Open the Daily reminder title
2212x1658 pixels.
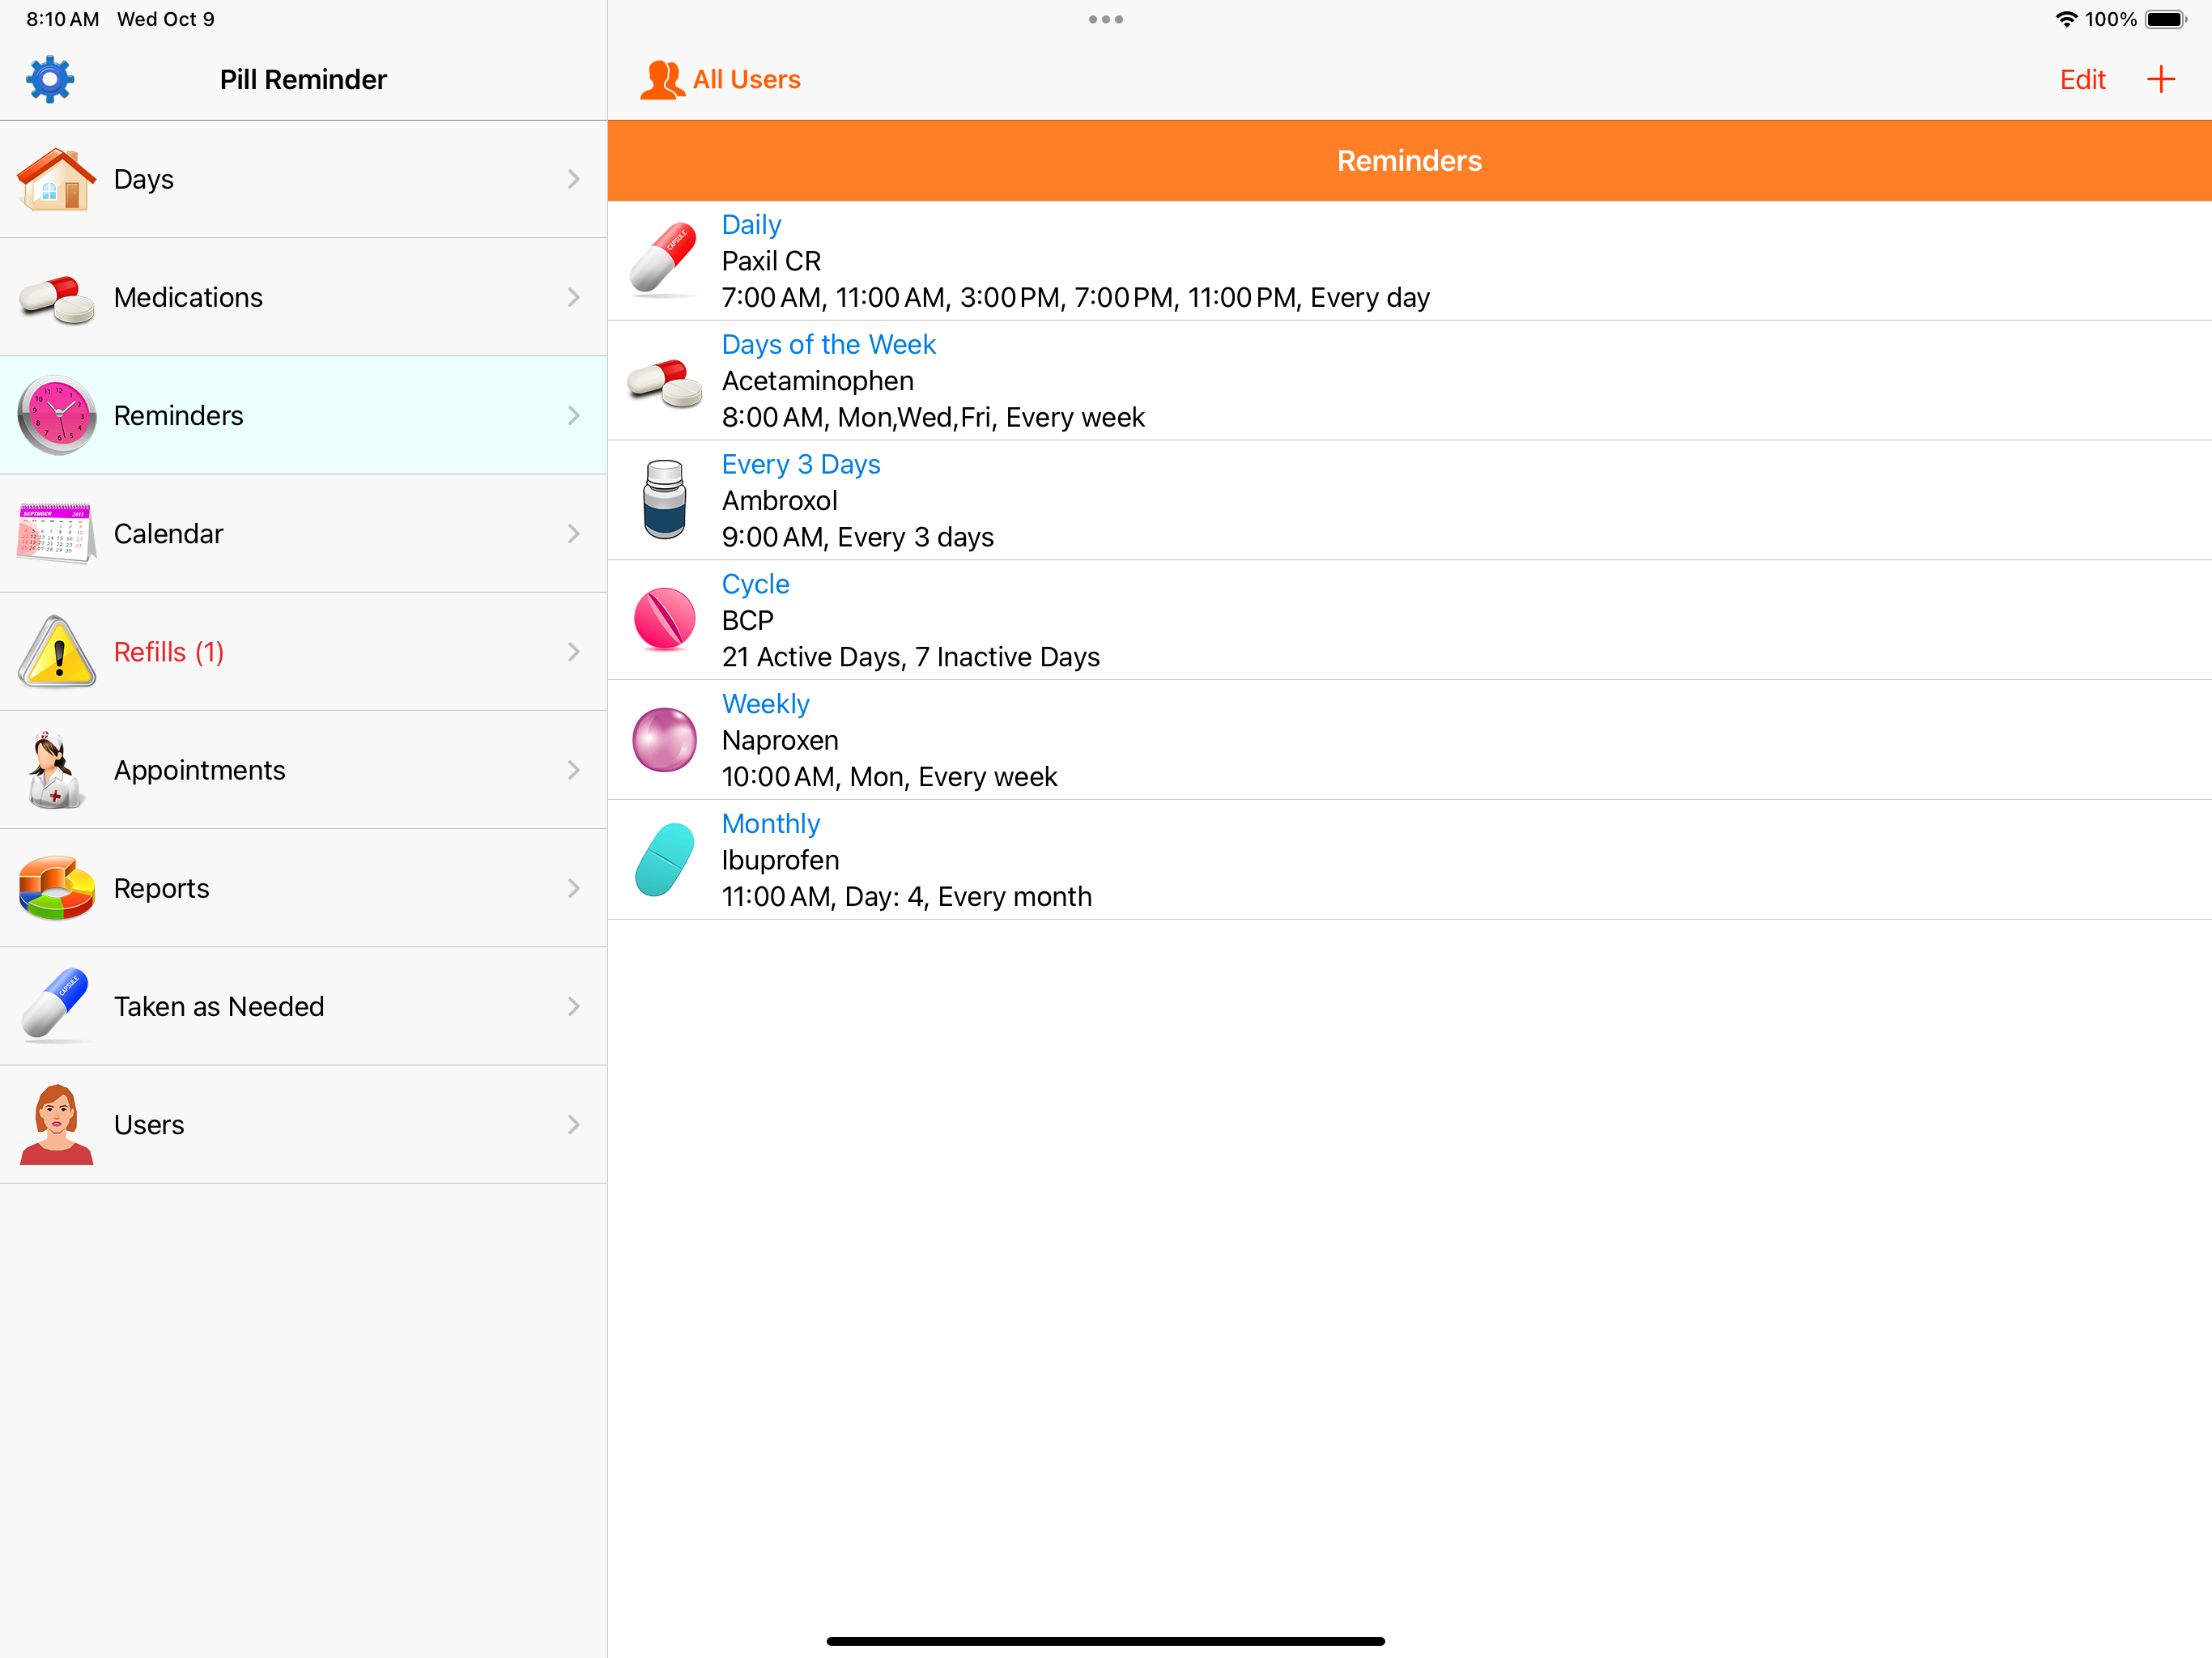(751, 225)
